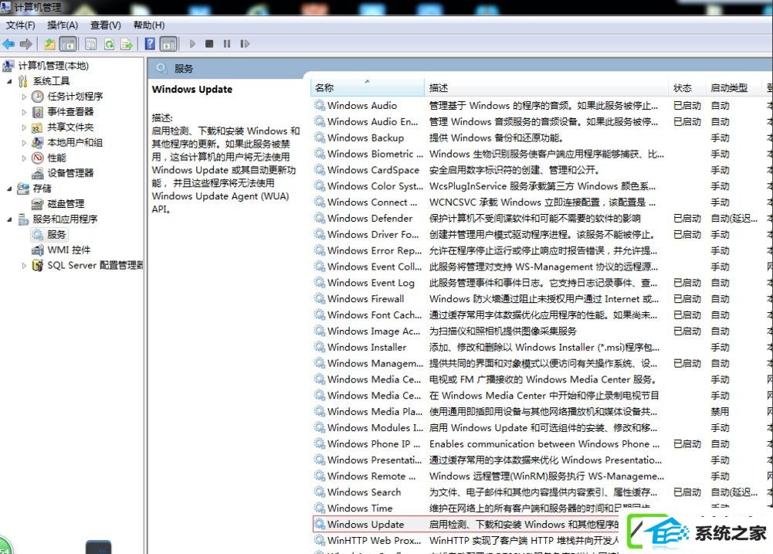Toggle the show/hide action pane icon

[x=168, y=44]
